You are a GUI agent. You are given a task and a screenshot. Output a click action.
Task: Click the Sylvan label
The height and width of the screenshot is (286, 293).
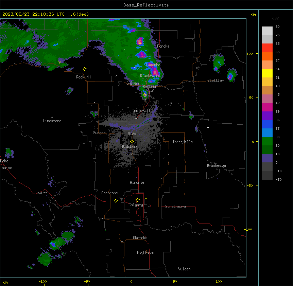click(x=133, y=83)
